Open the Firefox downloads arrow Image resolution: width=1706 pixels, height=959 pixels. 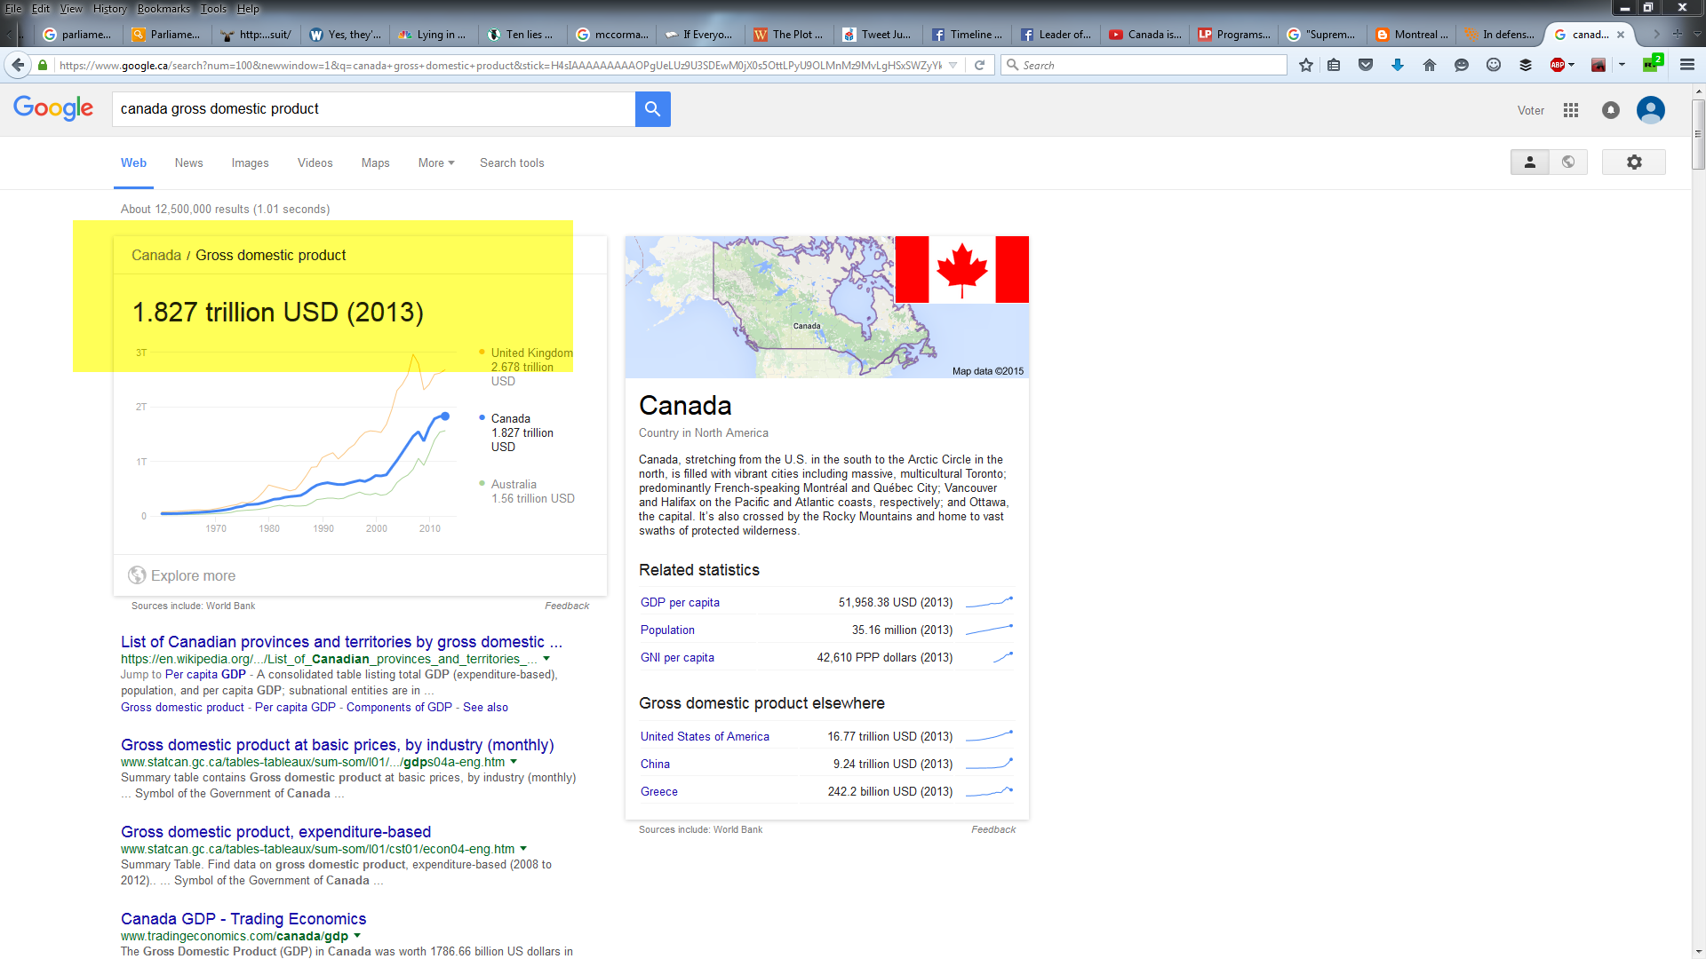1397,65
